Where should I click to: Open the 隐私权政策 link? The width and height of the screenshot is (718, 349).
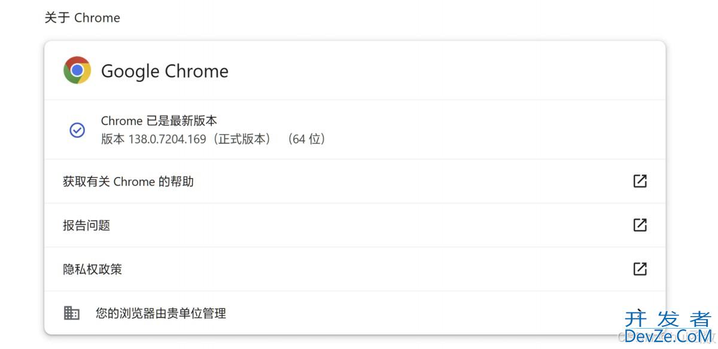355,269
